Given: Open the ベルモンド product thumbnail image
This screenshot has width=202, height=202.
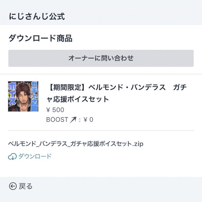Looking at the screenshot, I should [23, 96].
